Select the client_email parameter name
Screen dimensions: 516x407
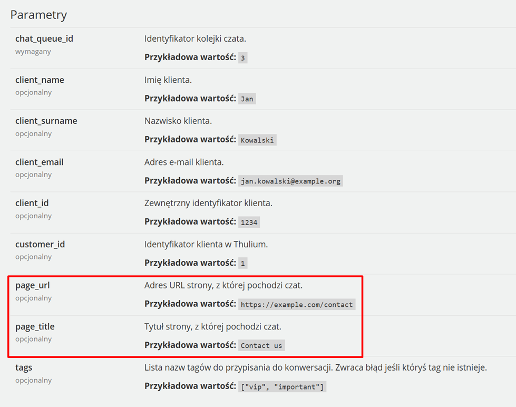(x=39, y=162)
